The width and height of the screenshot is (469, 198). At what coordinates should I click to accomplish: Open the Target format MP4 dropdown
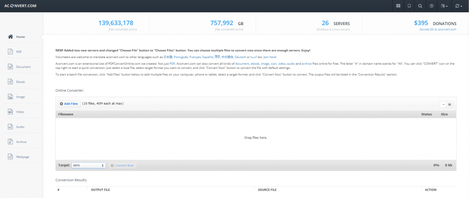[x=88, y=165]
